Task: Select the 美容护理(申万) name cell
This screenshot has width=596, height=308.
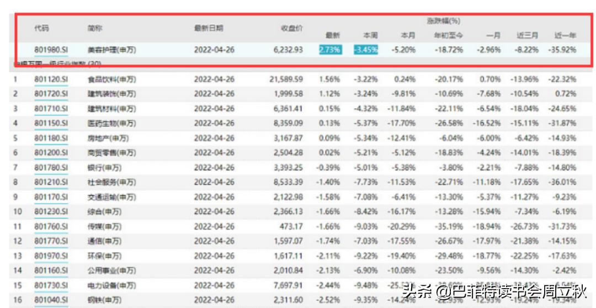Action: (111, 50)
